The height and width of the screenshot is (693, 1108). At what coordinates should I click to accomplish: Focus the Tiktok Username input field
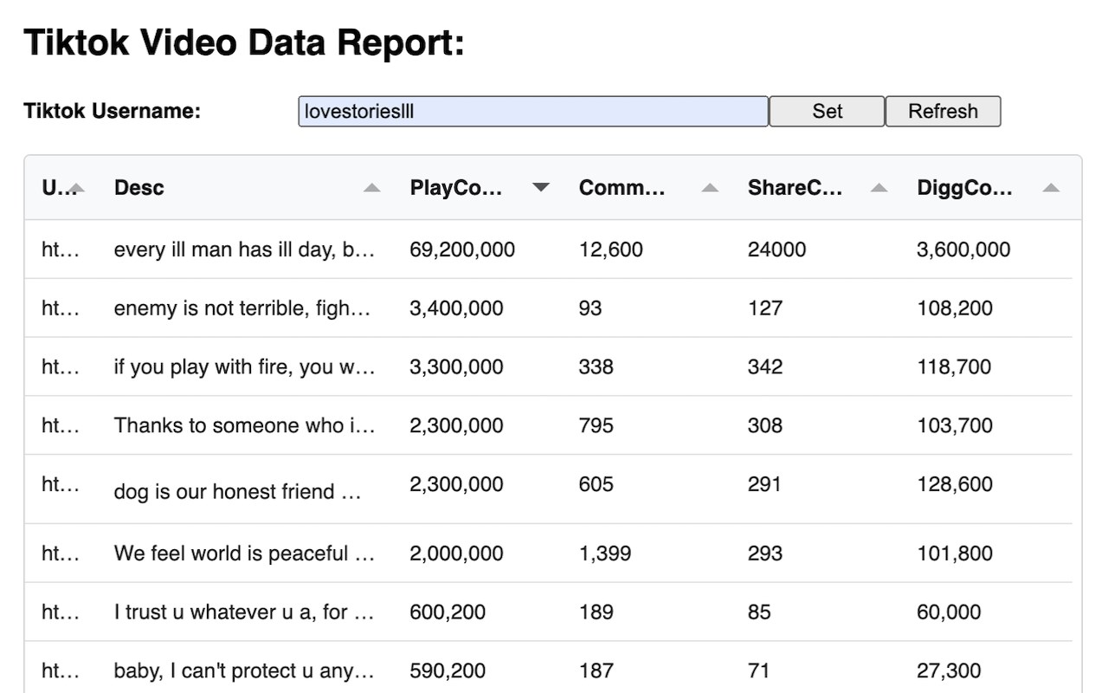click(x=532, y=112)
